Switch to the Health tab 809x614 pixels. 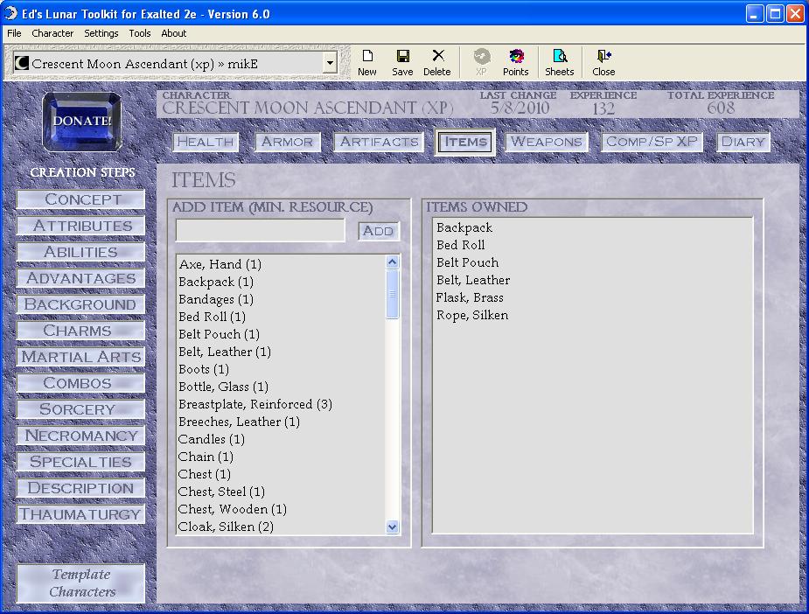coord(206,142)
